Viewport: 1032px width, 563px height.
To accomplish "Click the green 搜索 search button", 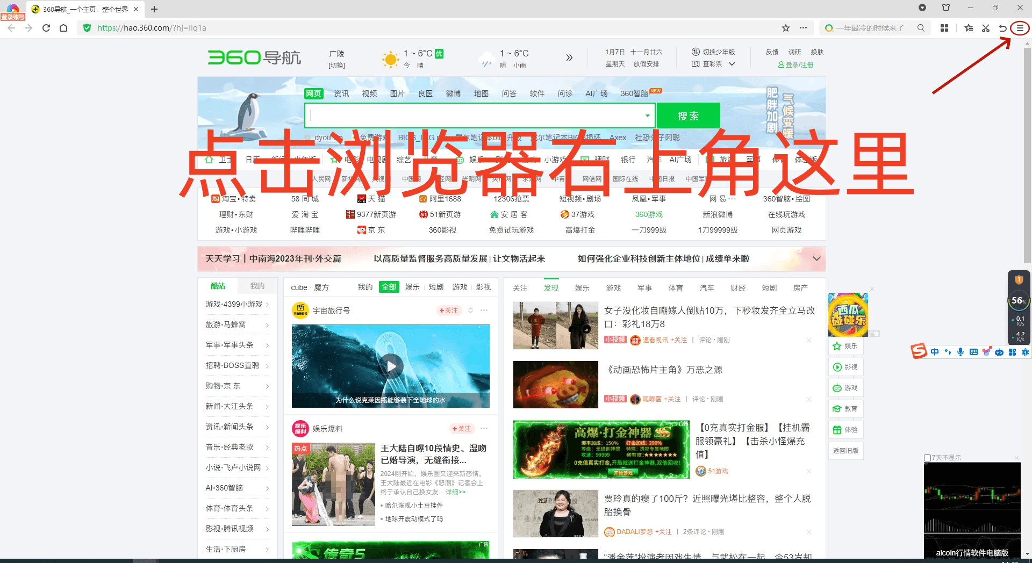I will 689,116.
